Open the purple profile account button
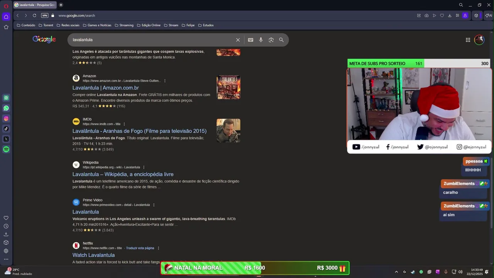 tap(465, 15)
